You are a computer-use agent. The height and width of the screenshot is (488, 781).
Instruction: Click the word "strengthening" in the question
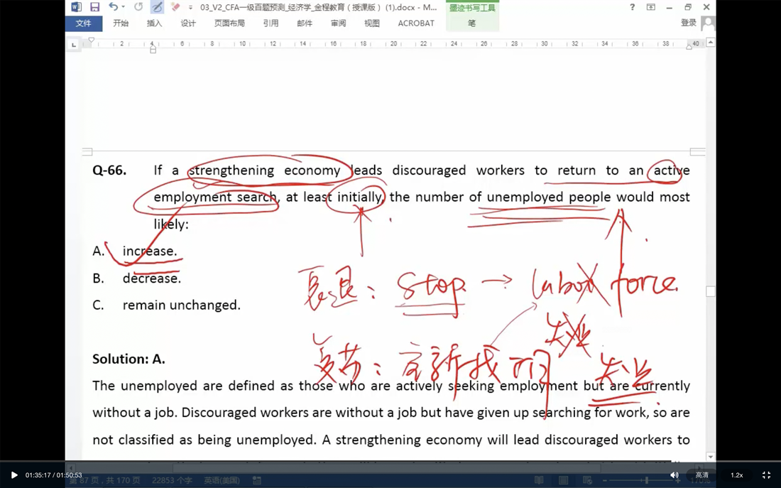coord(231,170)
